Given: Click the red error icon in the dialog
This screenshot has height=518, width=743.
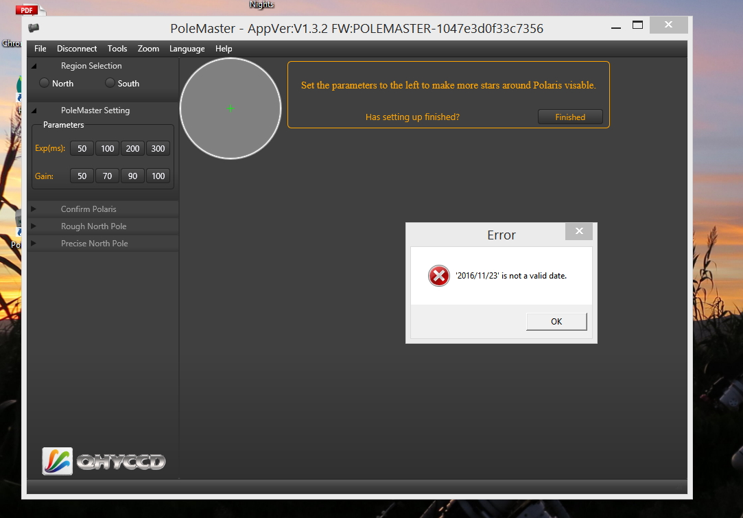Looking at the screenshot, I should [x=439, y=276].
